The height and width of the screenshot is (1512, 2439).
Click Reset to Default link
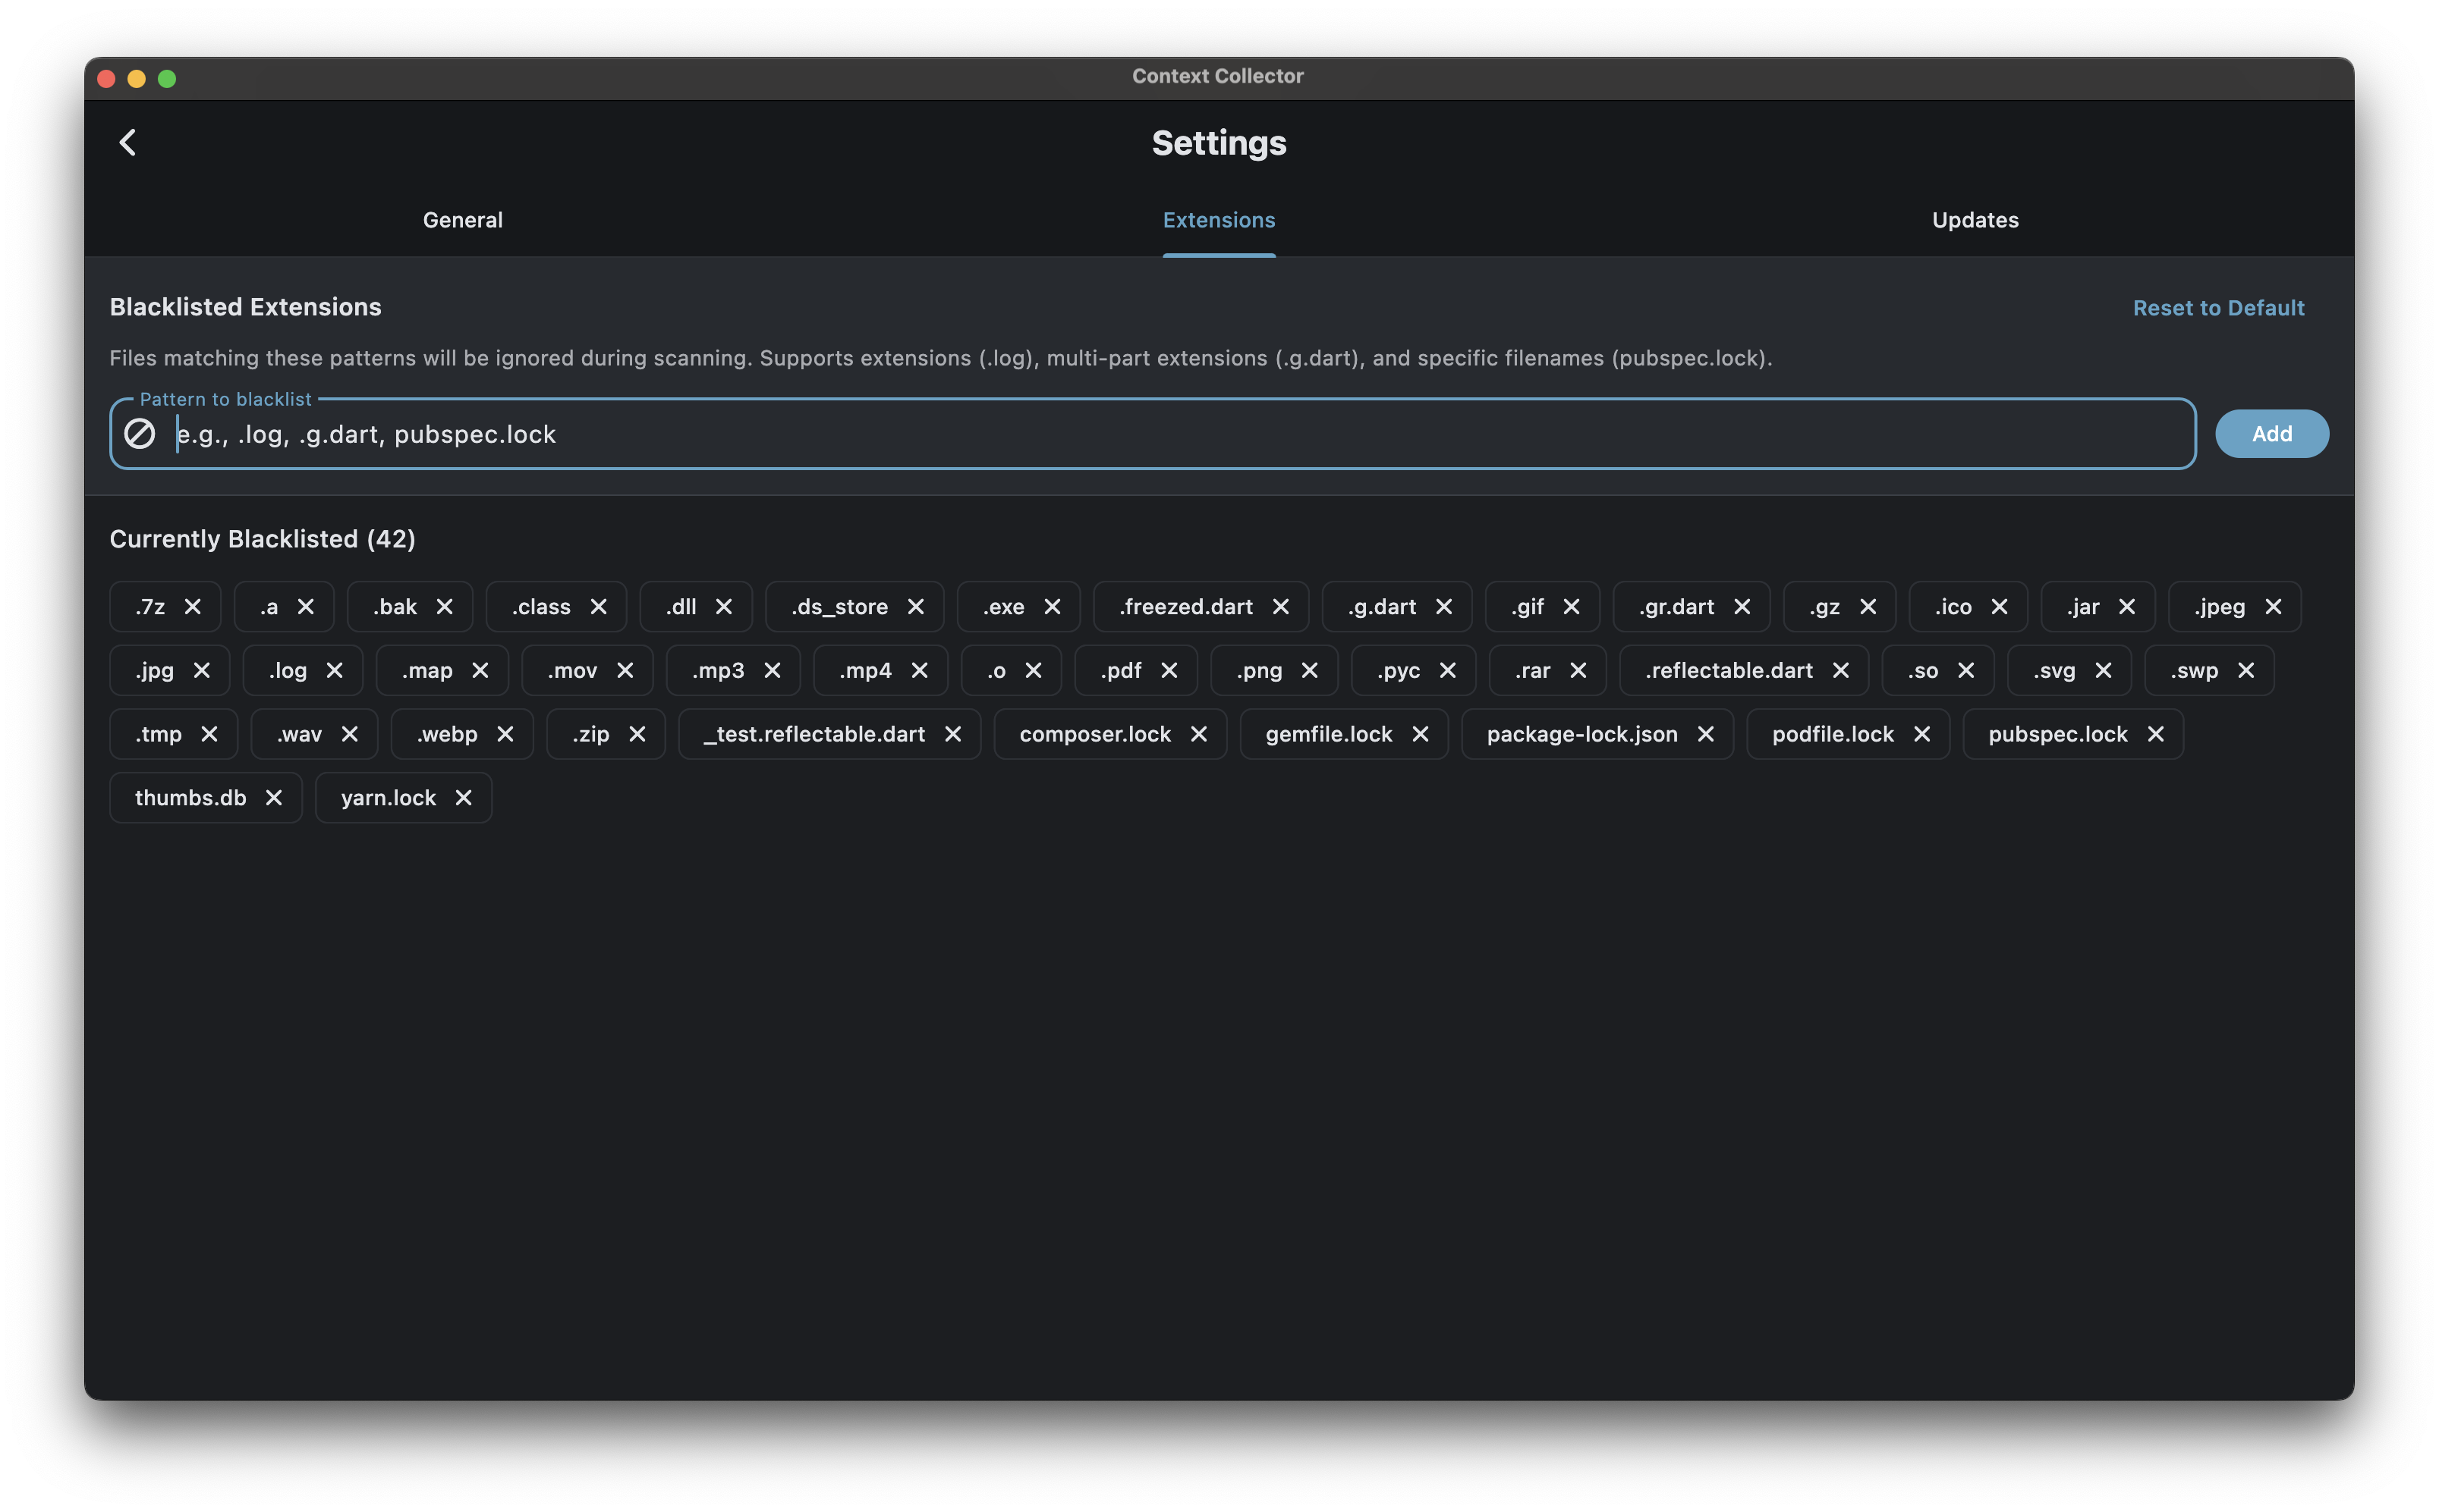click(2218, 308)
